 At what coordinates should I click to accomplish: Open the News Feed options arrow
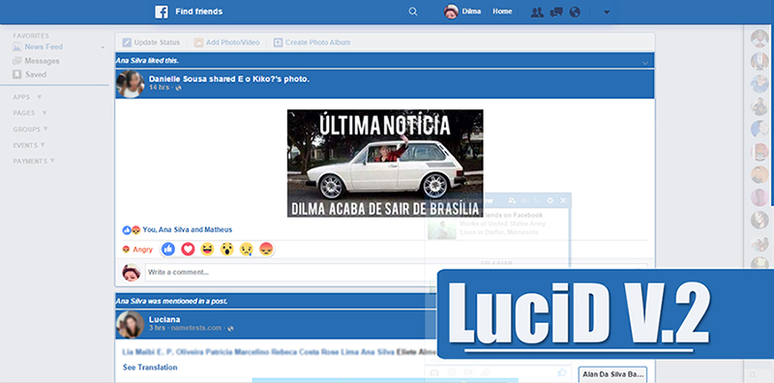pos(103,48)
